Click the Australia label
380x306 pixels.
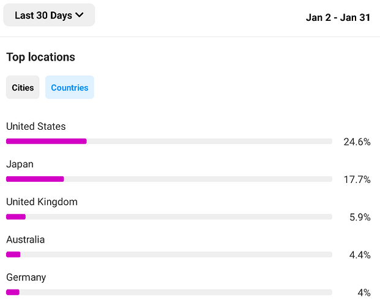[26, 239]
